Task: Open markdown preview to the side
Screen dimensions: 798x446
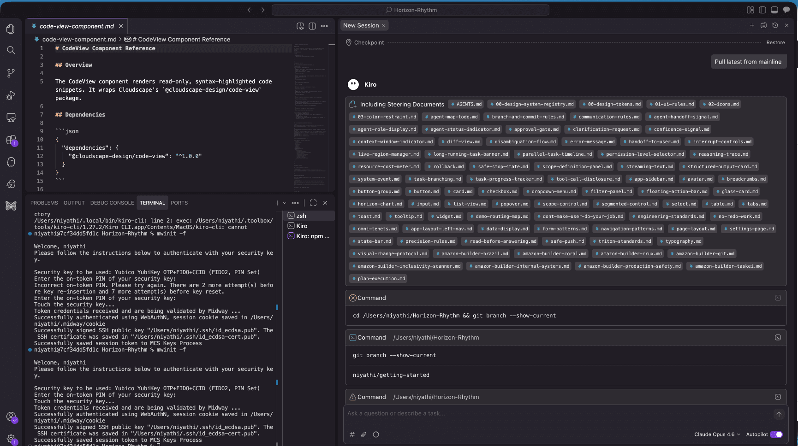Action: click(x=300, y=26)
